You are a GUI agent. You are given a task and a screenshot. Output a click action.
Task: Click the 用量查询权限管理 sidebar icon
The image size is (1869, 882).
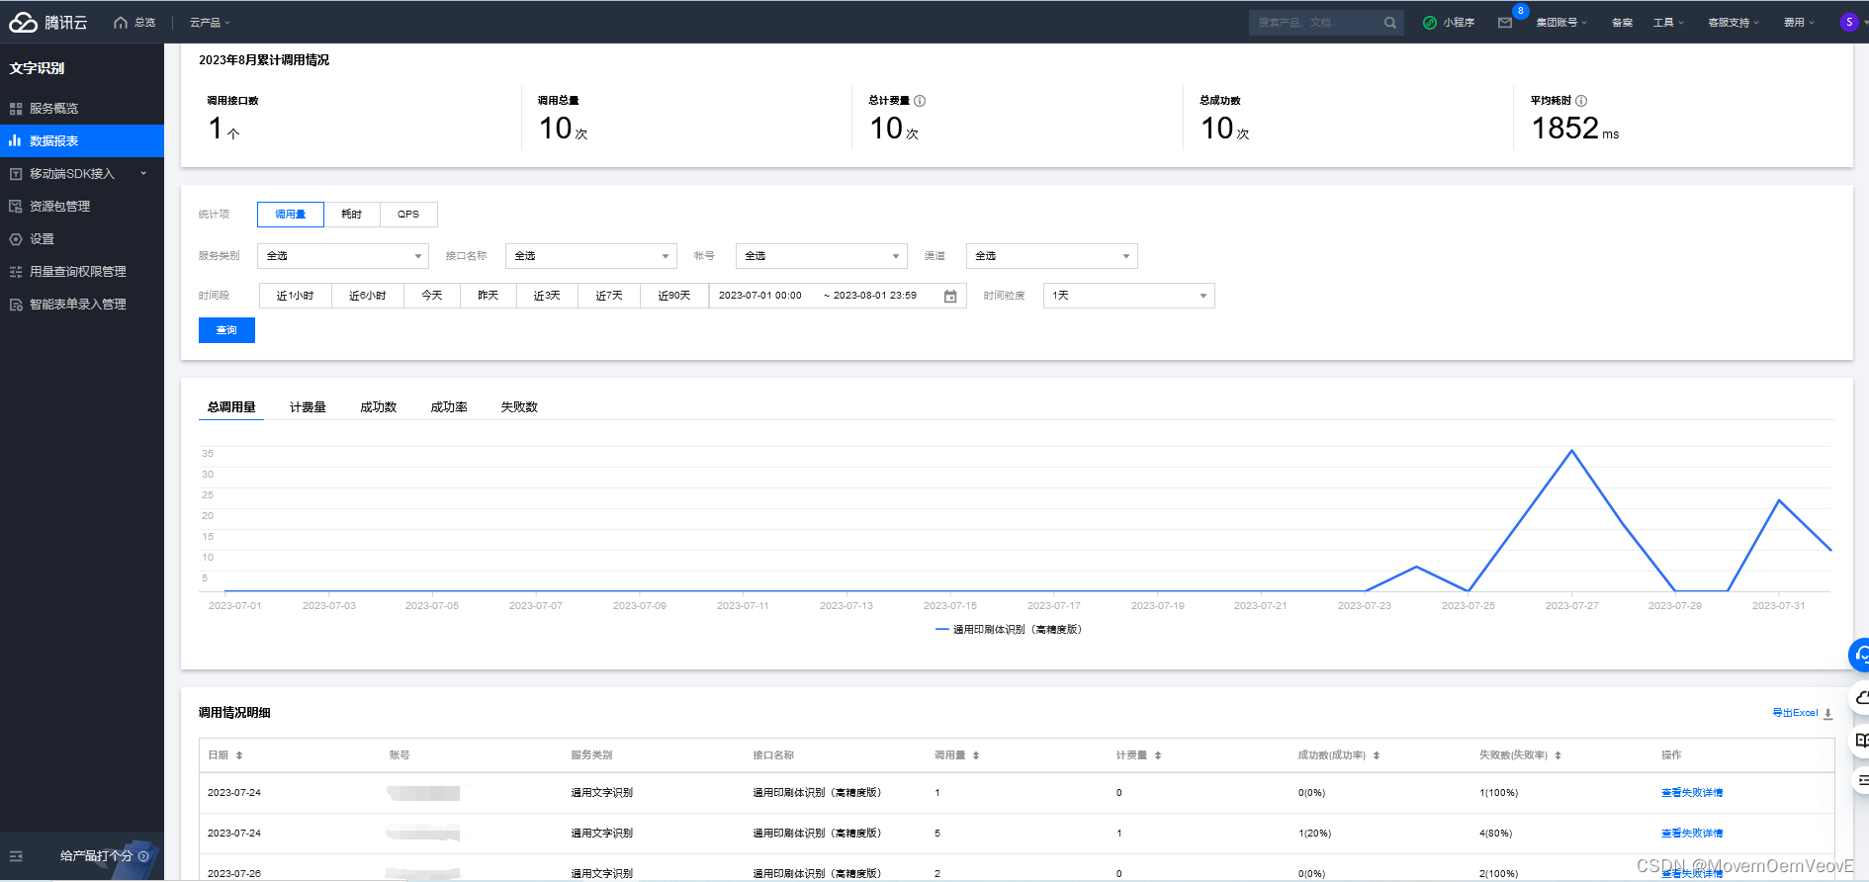(x=16, y=271)
